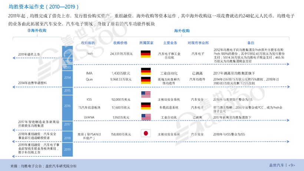This screenshot has width=304, height=171.
Task: Click the note 2018年与高田资产整合为JSS
Action: pos(233,99)
